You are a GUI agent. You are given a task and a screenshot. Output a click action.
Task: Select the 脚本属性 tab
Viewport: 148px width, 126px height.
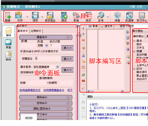click(x=138, y=36)
